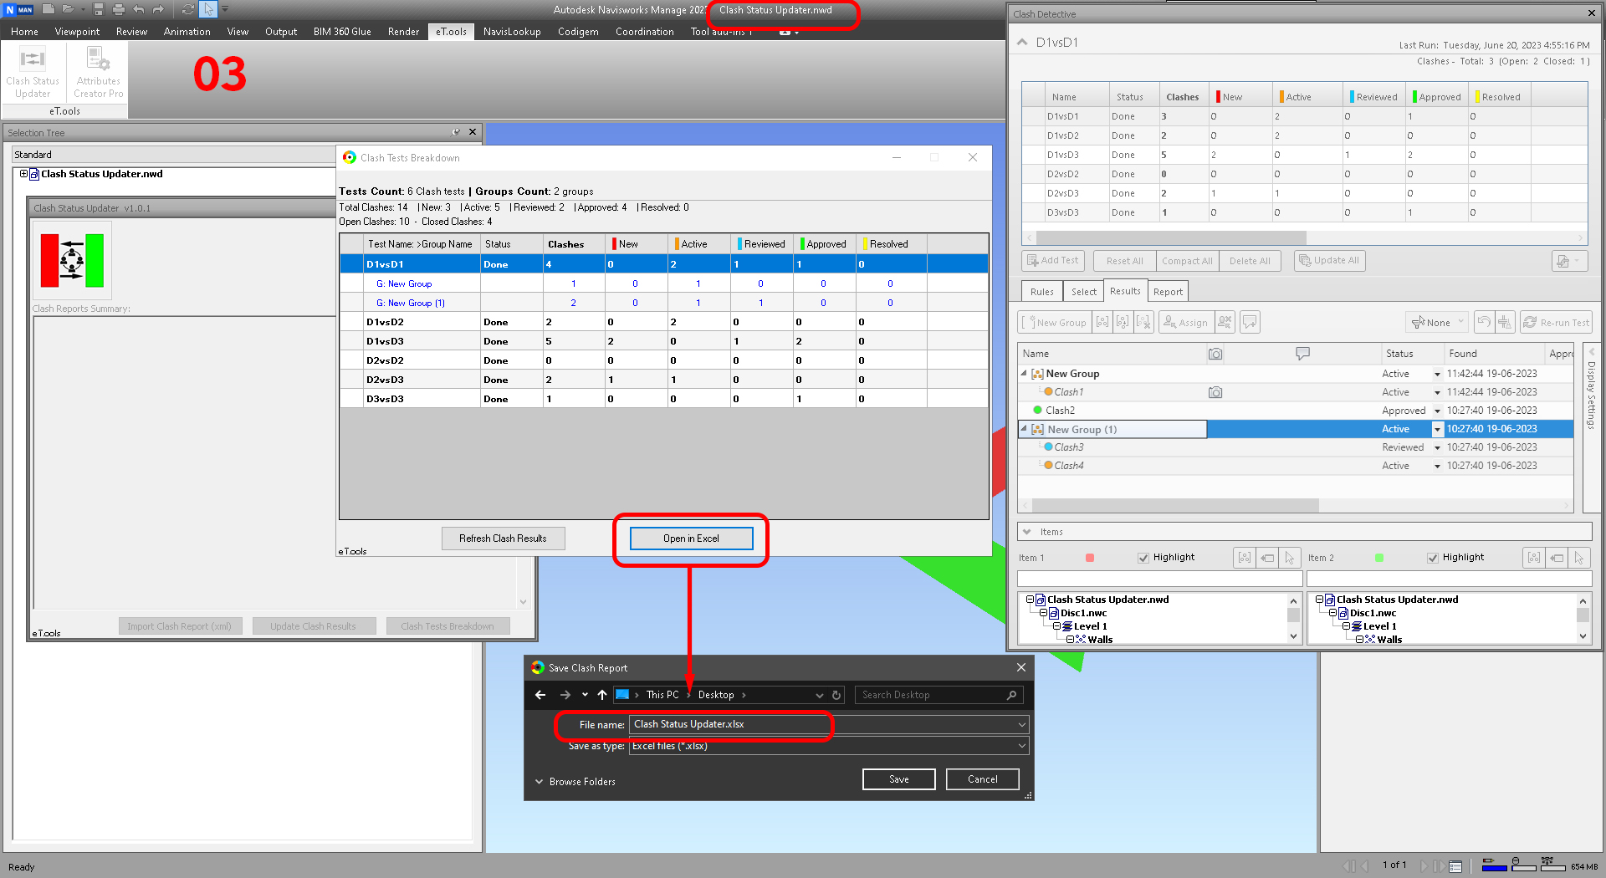
Task: Toggle the Item 1 Highlight checkbox
Action: [1143, 558]
